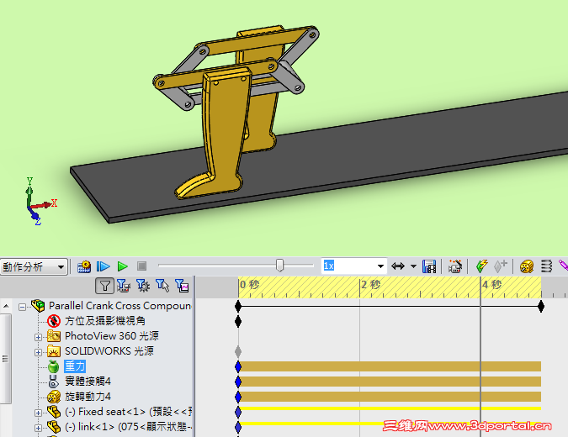Click the 實體接觸4 row keyframe diamond
The image size is (568, 437).
tap(238, 382)
